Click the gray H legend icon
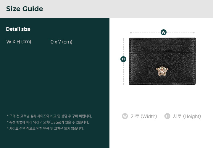Screen dimensions: 213x148 click(x=167, y=116)
